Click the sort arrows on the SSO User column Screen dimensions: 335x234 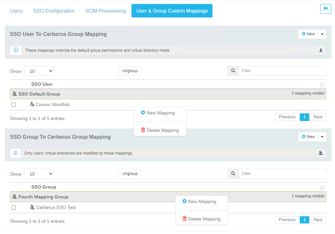[321, 84]
